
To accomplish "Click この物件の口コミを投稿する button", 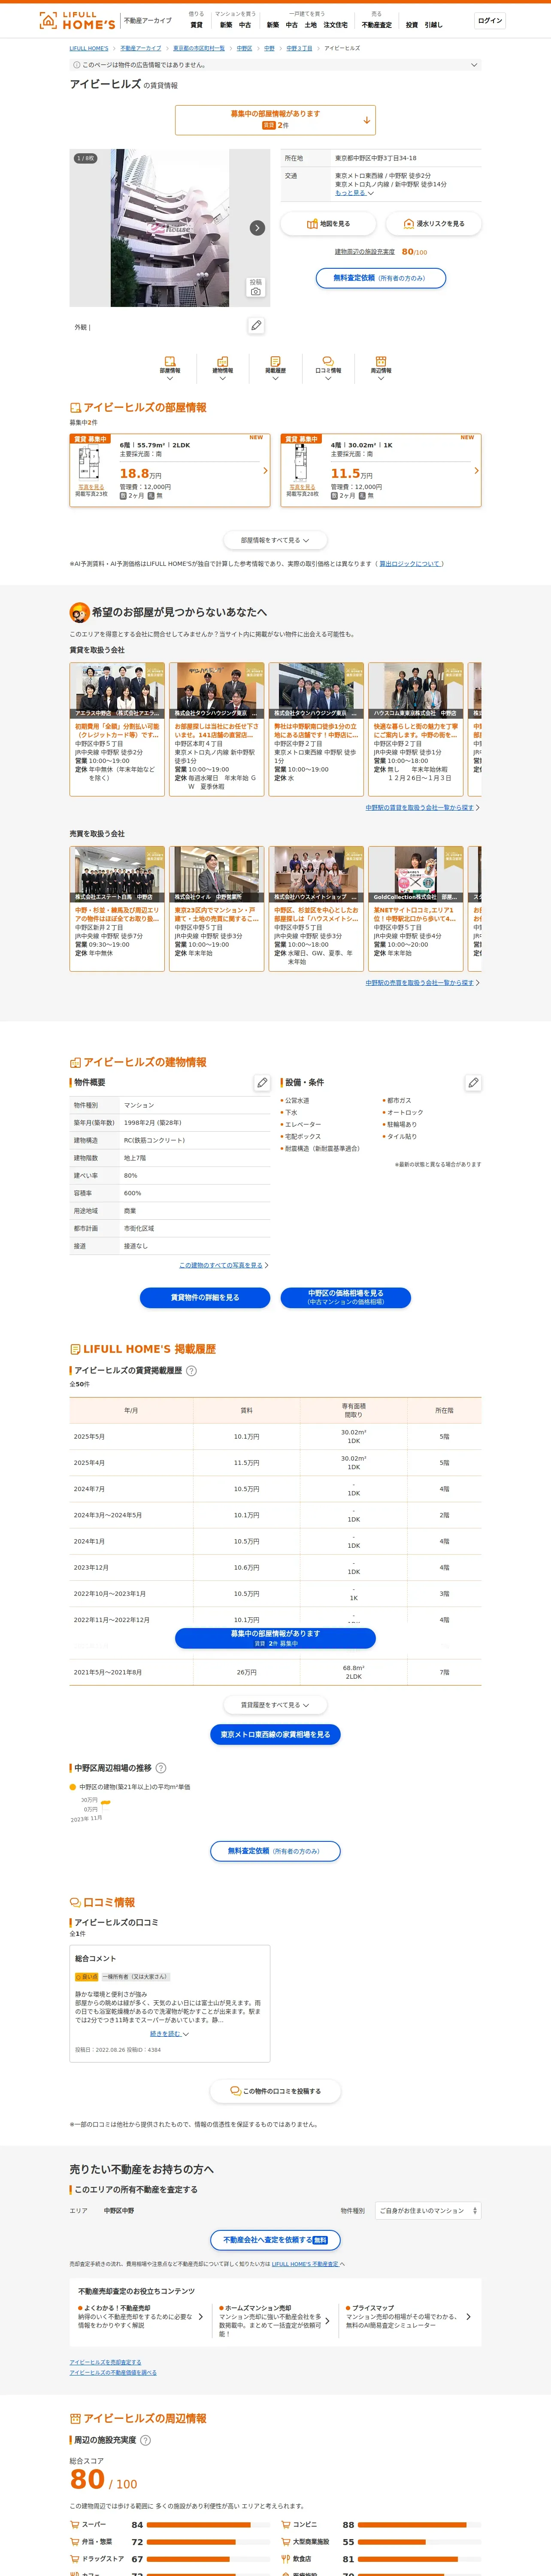I will click(x=275, y=2091).
